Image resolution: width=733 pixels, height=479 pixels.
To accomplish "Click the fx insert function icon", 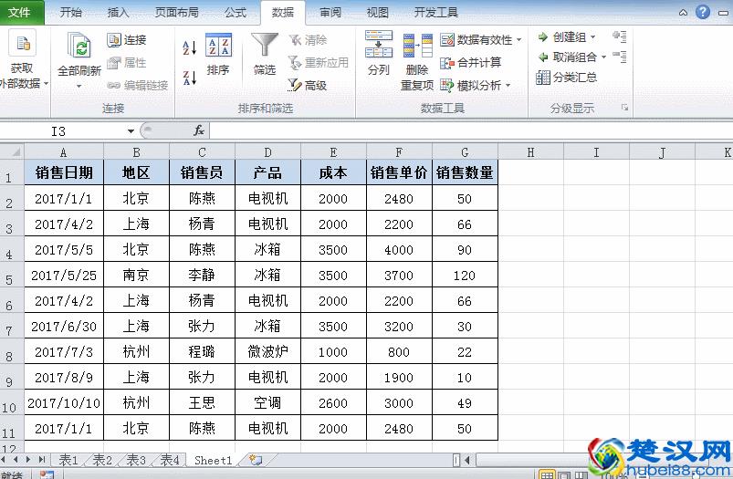I will (x=199, y=130).
